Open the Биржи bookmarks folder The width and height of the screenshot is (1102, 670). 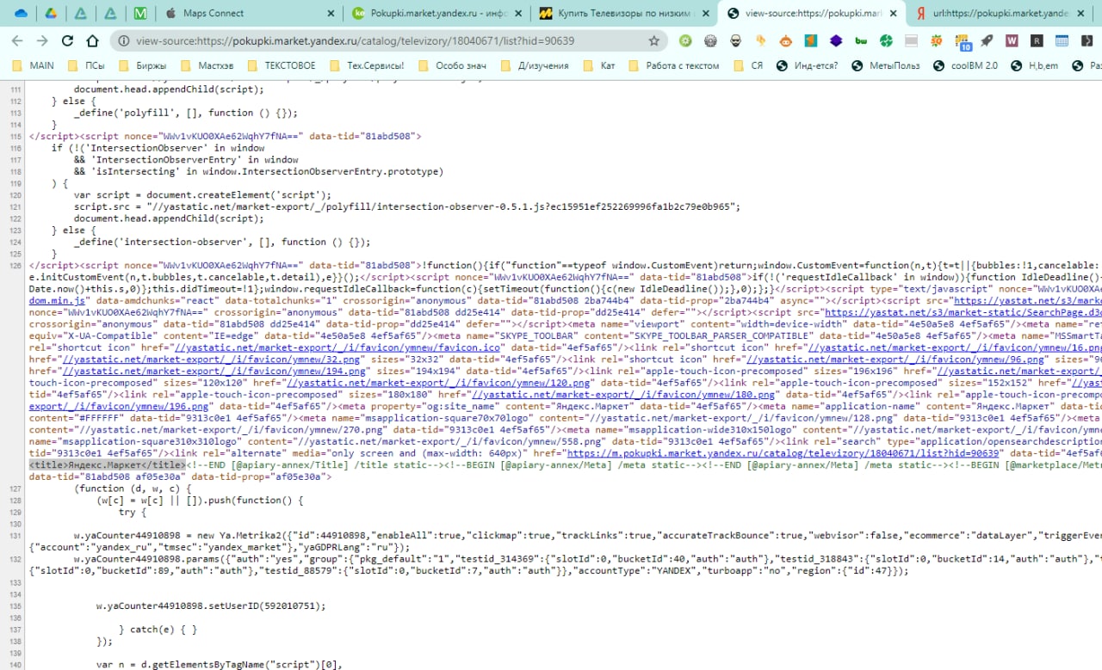tap(142, 65)
